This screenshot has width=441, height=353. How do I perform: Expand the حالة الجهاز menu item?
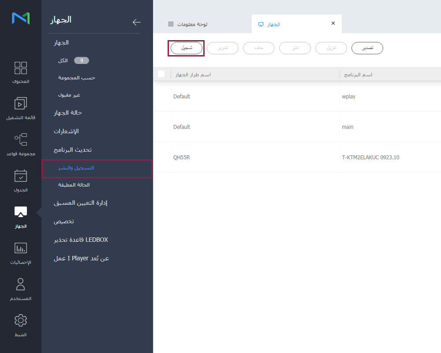click(x=68, y=113)
